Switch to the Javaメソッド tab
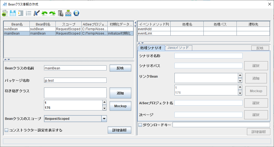This screenshot has height=147, width=274. pos(178,48)
